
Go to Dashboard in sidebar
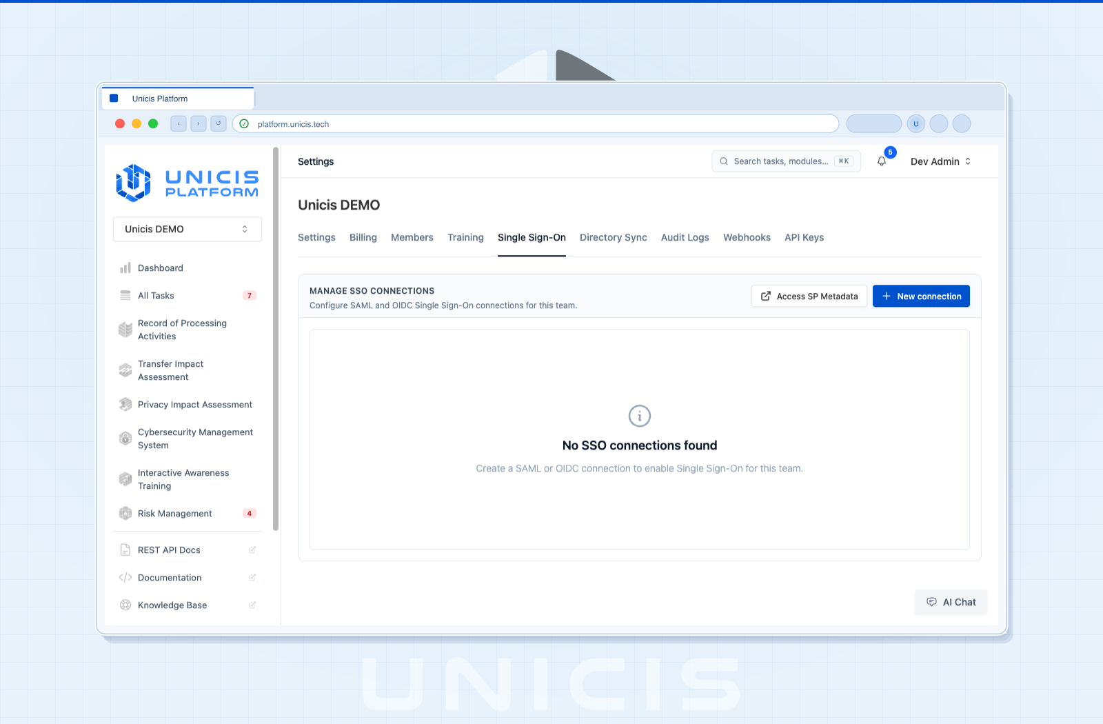click(188, 268)
